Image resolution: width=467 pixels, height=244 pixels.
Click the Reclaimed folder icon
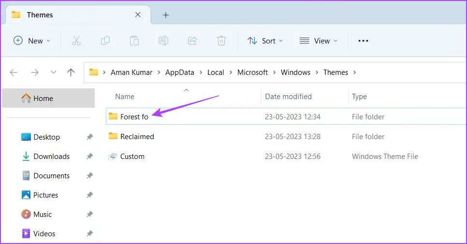(x=113, y=136)
